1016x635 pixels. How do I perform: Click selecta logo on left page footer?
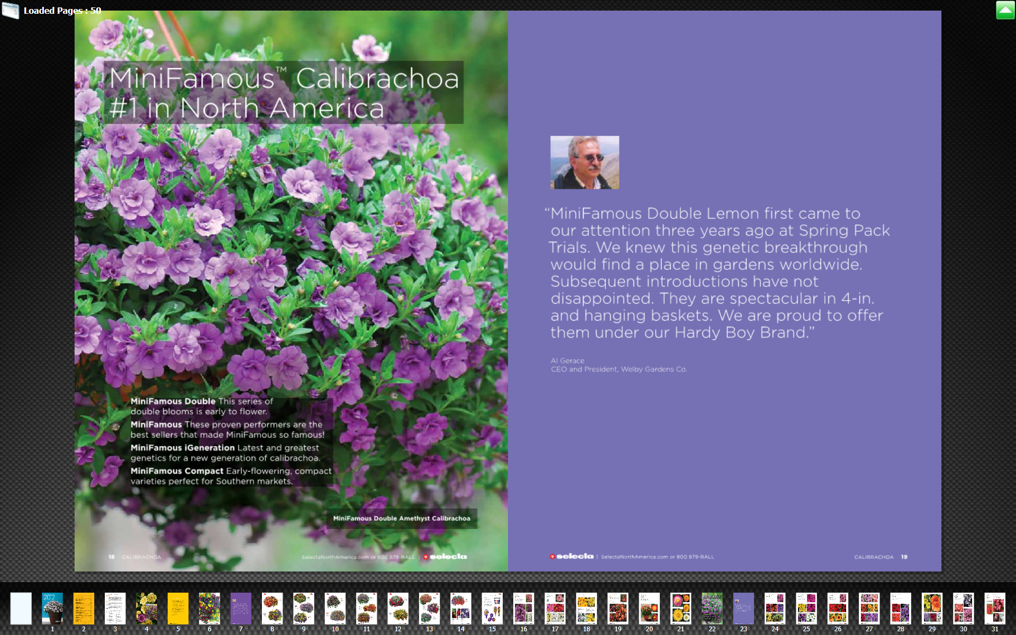(x=445, y=557)
